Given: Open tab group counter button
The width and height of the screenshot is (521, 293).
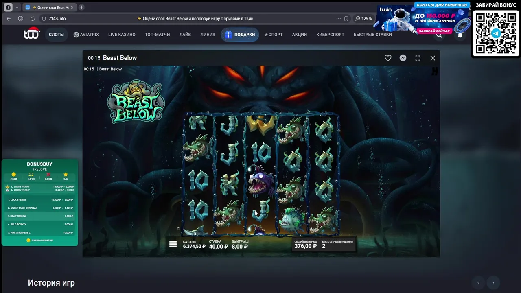Looking at the screenshot, I should pos(8,7).
